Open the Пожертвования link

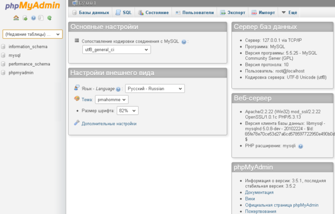[x=260, y=211]
